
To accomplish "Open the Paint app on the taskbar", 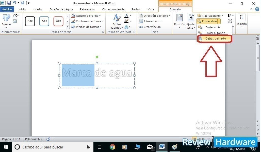I will click(174, 147).
